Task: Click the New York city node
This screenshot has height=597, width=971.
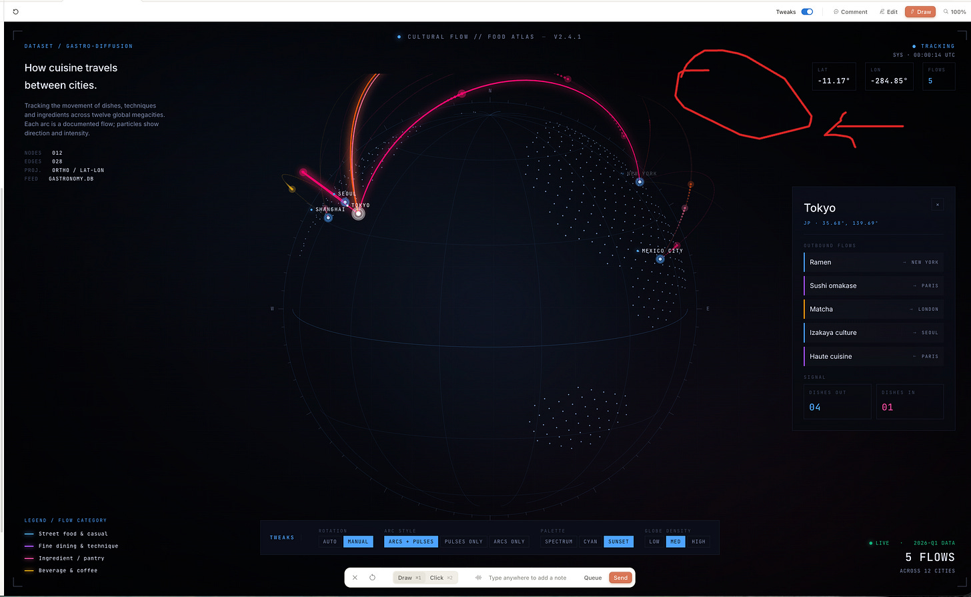Action: [x=640, y=181]
